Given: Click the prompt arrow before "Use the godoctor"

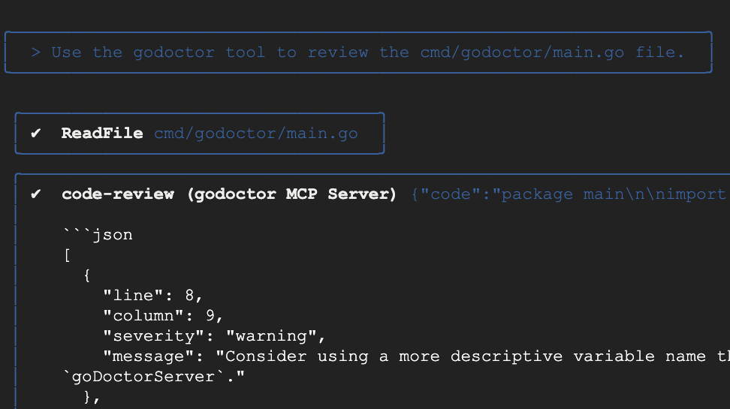Looking at the screenshot, I should tap(35, 53).
